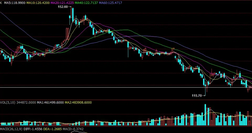Viewport: 252px width, 133px height.
Task: Click the magenta MA20:121.4225 label
Action: click(62, 3)
